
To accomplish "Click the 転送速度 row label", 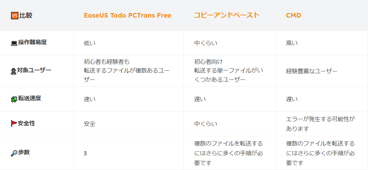I will coord(29,99).
